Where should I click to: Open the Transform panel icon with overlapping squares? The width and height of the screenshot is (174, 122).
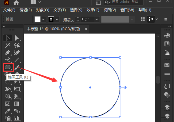pyautogui.click(x=167, y=86)
